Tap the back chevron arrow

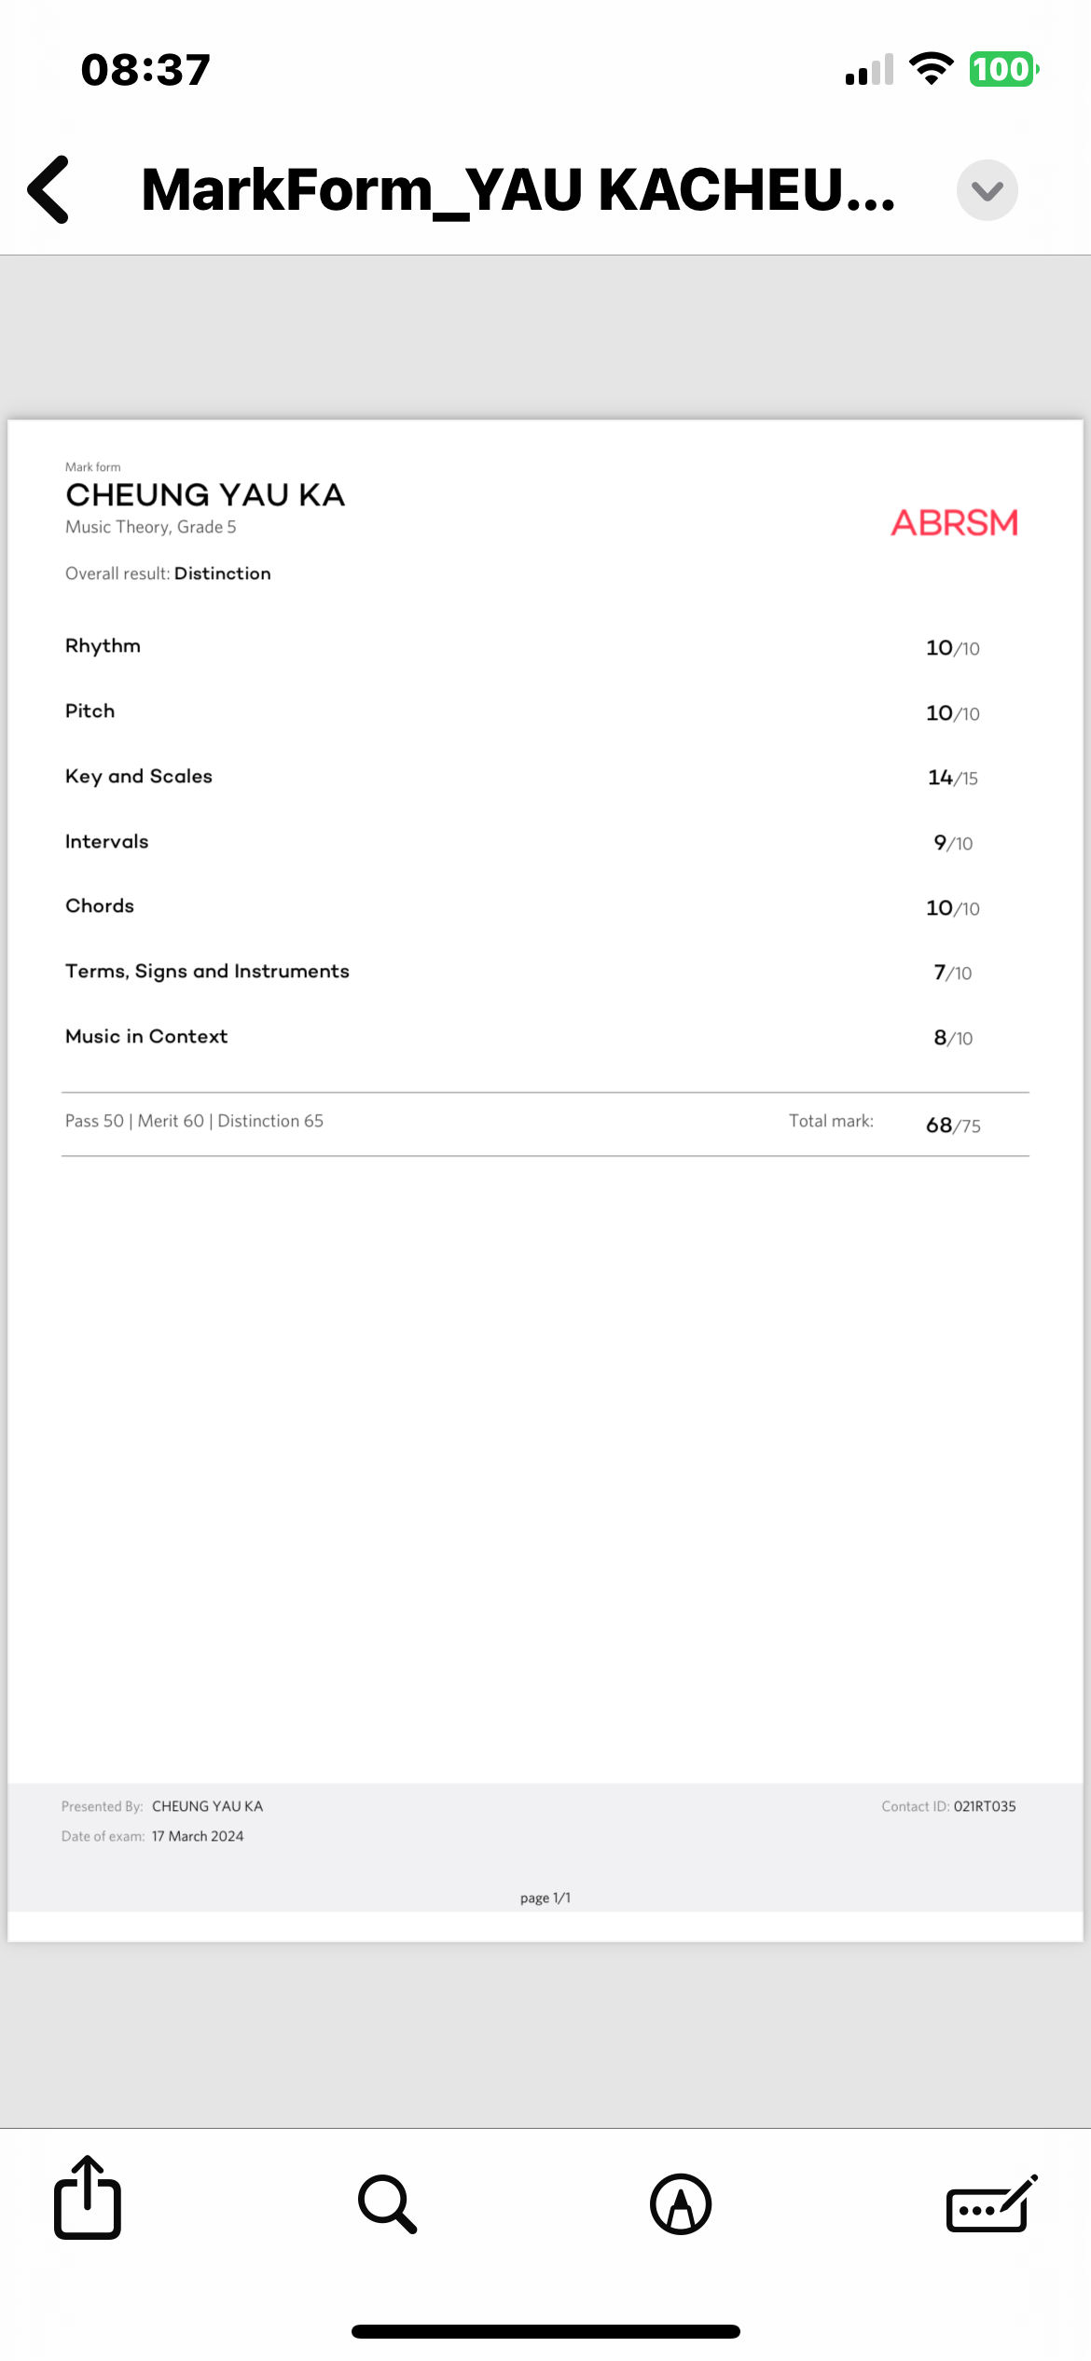click(x=49, y=190)
